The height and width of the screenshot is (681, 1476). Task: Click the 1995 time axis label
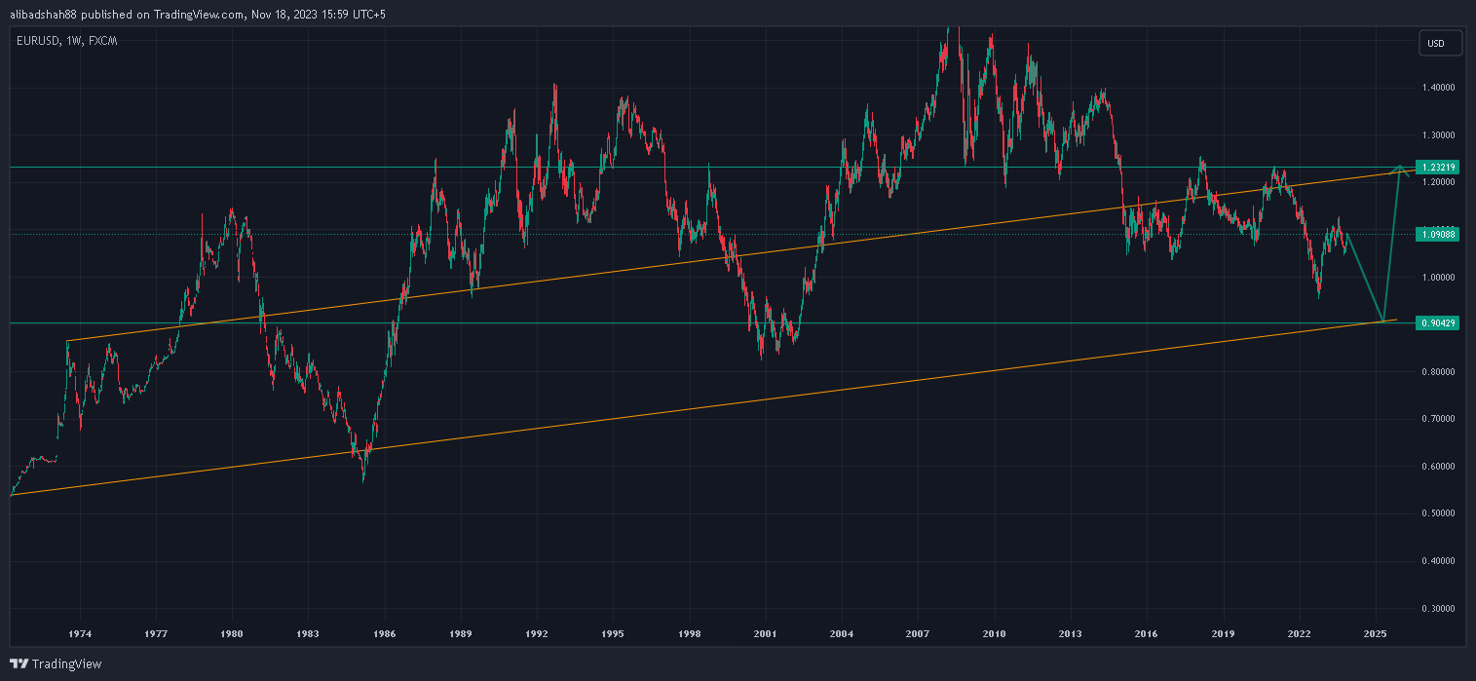tap(613, 633)
